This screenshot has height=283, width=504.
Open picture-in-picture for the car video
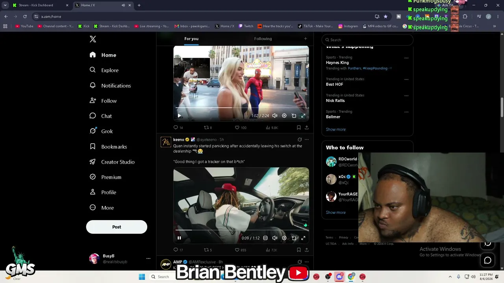[294, 238]
